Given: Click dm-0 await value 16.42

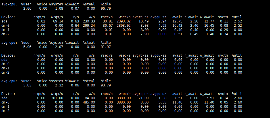Looking at the screenshot, I should tap(177, 26).
